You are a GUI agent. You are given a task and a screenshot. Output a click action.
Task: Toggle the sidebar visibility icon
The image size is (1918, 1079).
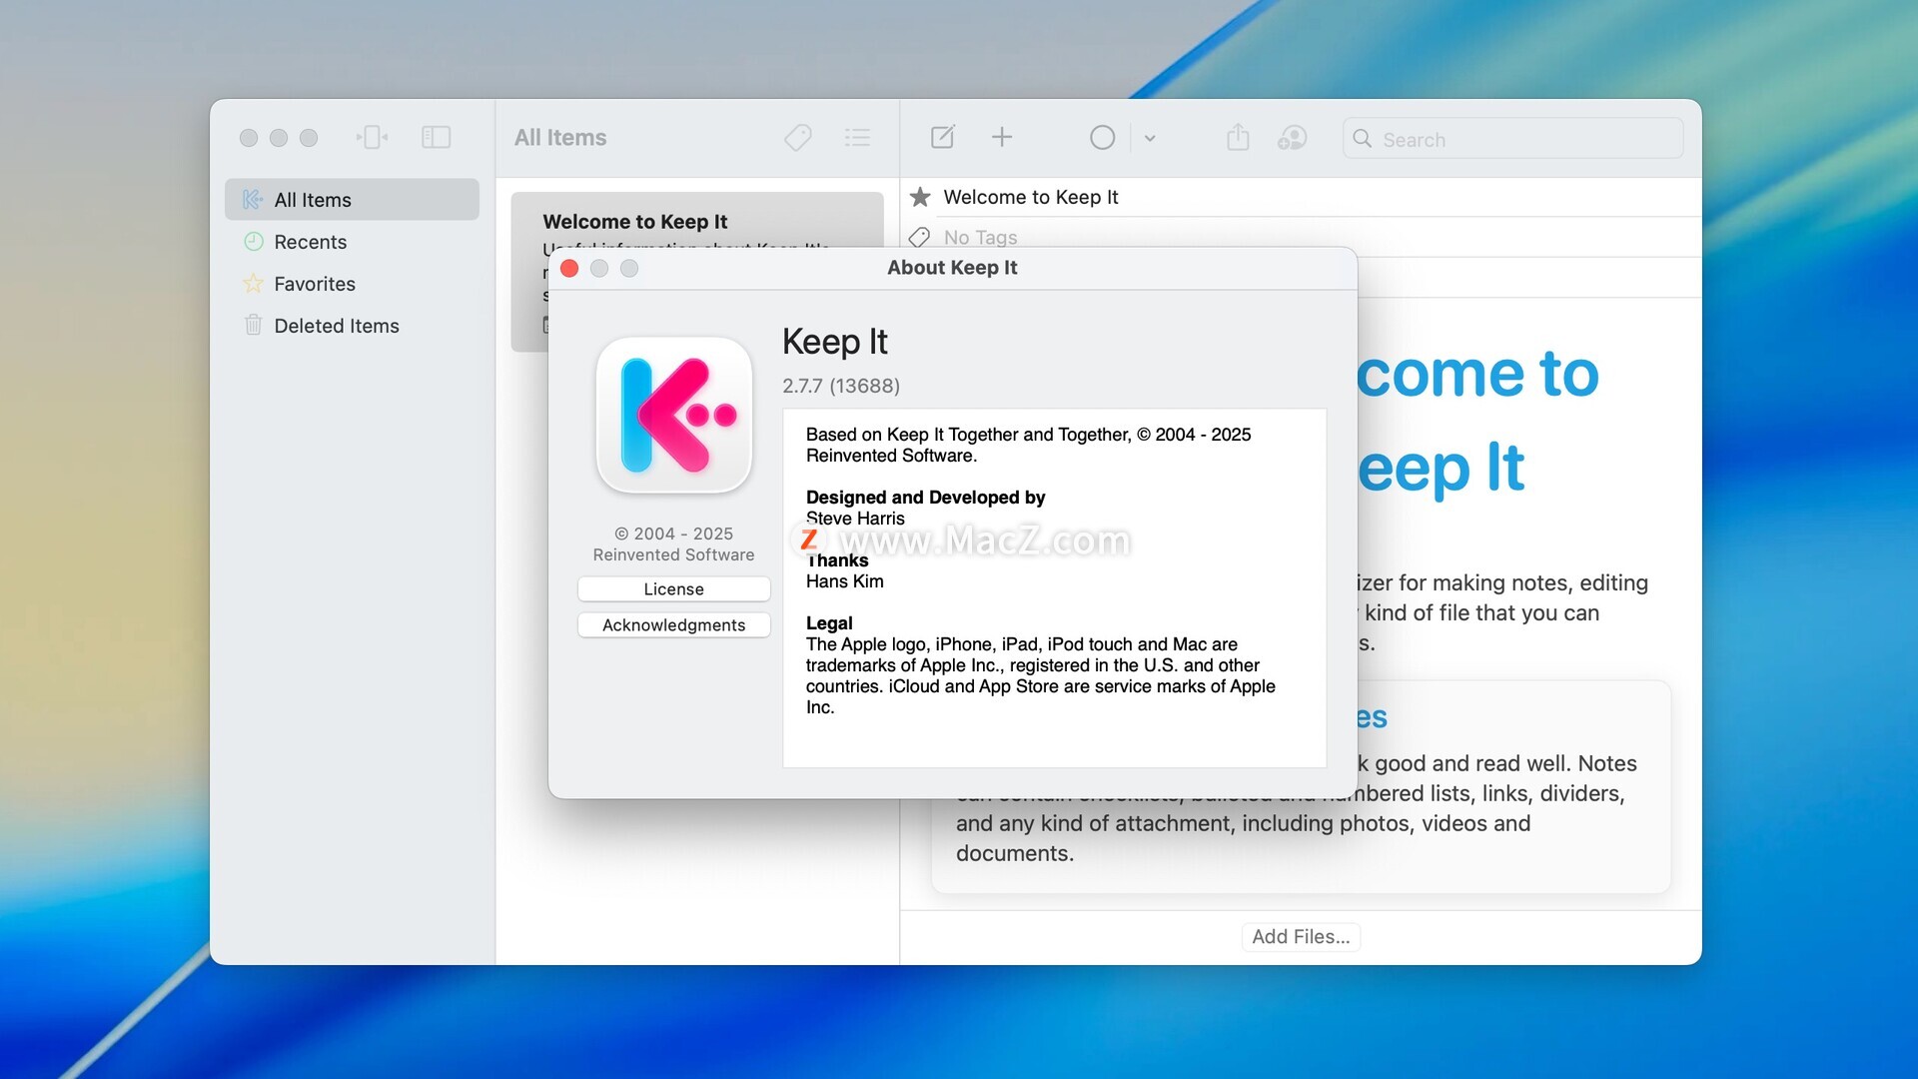tap(436, 138)
